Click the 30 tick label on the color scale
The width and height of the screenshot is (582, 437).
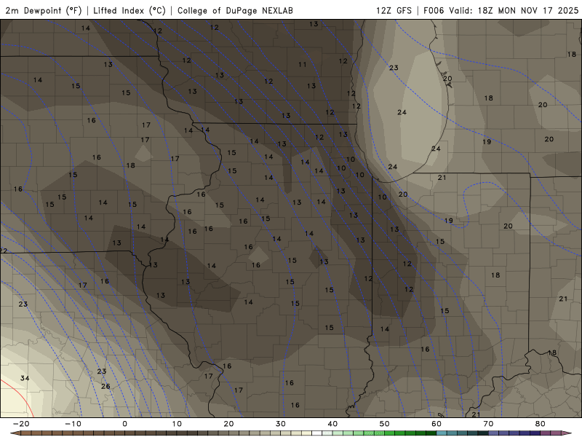tap(281, 424)
